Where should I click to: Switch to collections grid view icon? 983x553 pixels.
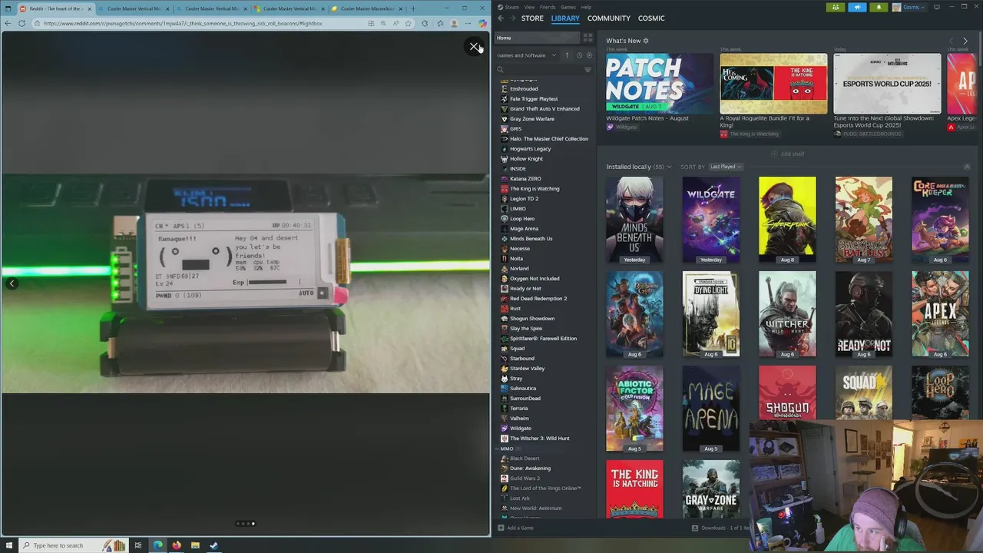pos(587,38)
